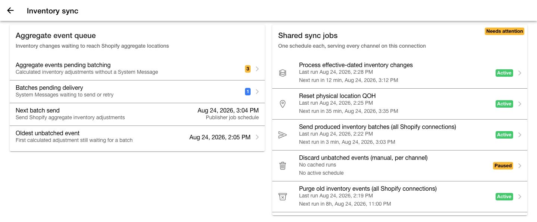This screenshot has width=537, height=222.
Task: Select the Next batch send row title
Action: click(38, 110)
